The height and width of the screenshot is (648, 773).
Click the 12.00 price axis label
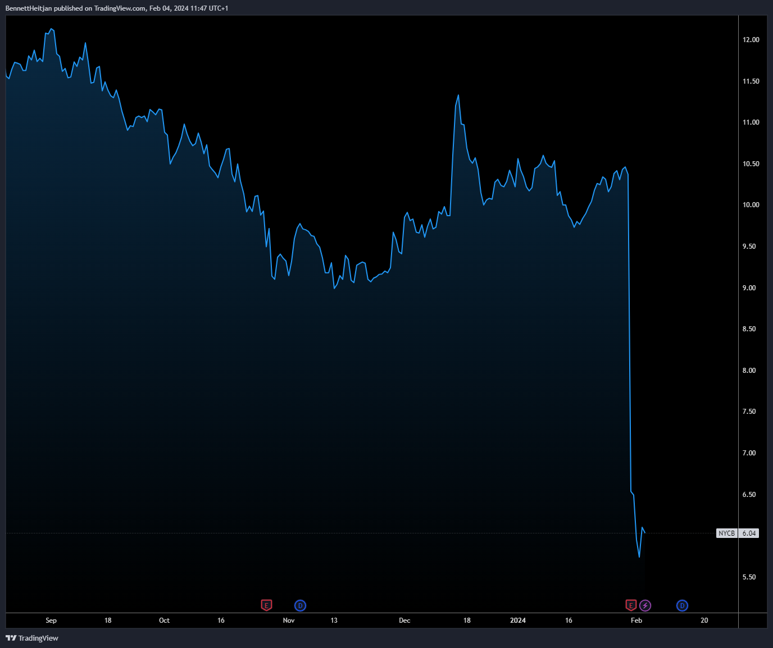tap(751, 40)
